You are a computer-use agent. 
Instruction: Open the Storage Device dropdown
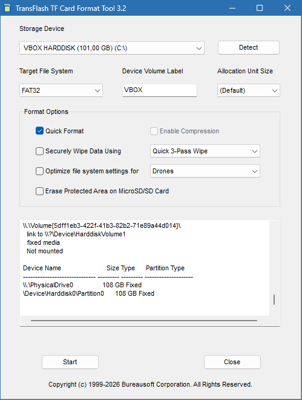tap(112, 48)
